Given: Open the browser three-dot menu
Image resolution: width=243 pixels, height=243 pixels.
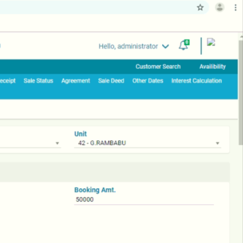Looking at the screenshot, I should coord(235,8).
